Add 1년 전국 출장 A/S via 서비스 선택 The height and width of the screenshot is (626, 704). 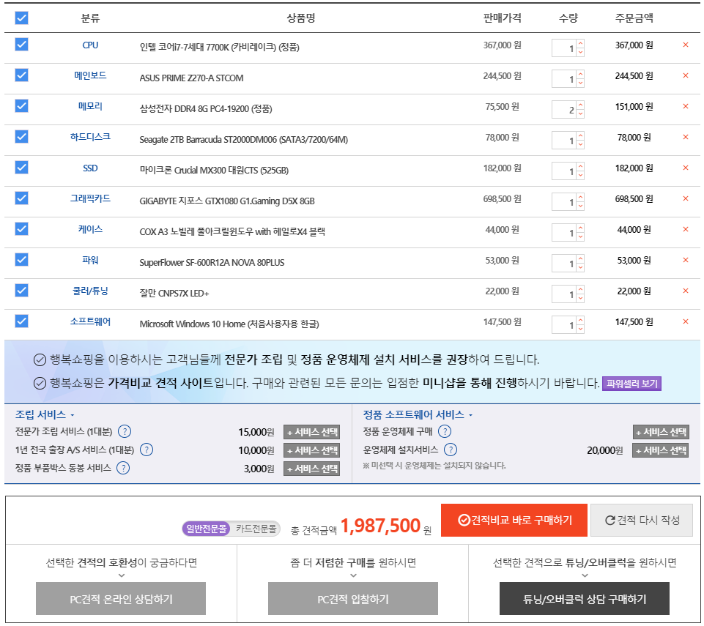pos(311,450)
